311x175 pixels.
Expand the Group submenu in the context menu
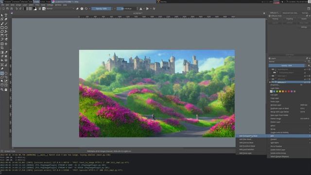point(289,129)
